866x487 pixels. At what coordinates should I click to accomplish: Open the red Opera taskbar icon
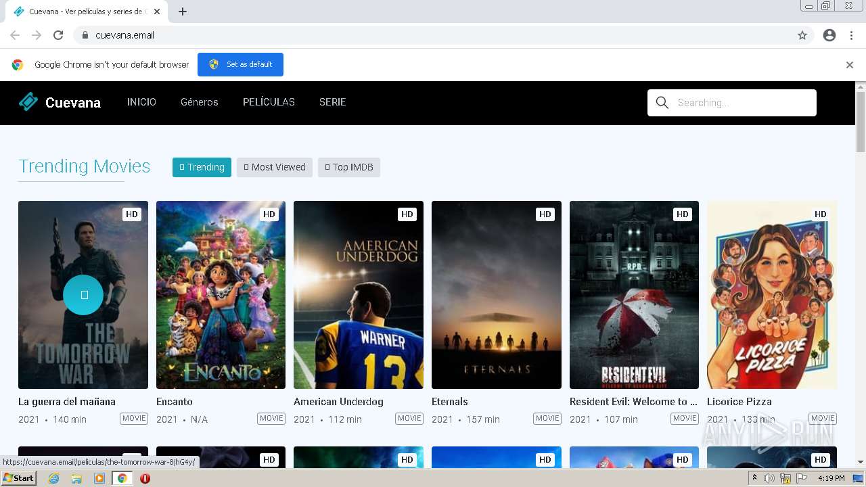[145, 478]
